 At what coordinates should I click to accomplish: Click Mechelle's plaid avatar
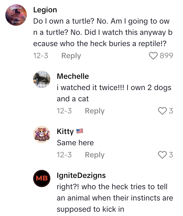pyautogui.click(x=42, y=80)
